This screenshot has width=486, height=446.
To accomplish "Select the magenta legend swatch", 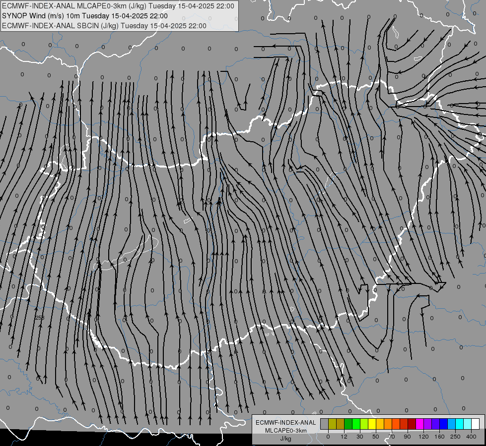I will (420, 424).
